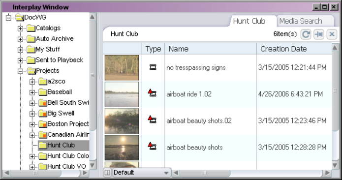This screenshot has height=180, width=342.
Task: Click the column layout icon beside Default
Action: 107,173
